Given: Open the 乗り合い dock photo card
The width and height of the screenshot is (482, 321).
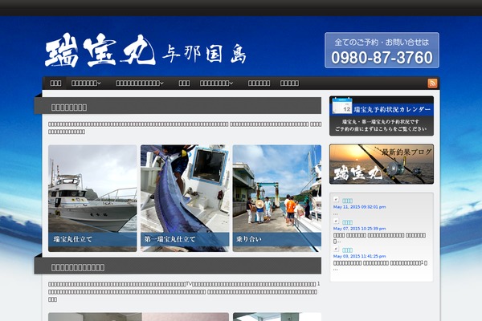Looking at the screenshot, I should tap(277, 198).
